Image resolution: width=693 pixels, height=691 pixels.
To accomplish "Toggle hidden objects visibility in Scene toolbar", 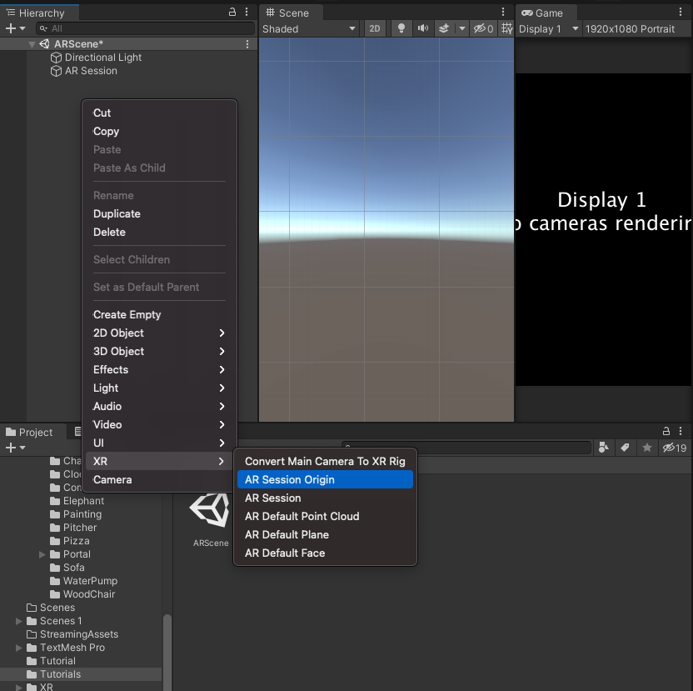I will pyautogui.click(x=483, y=28).
